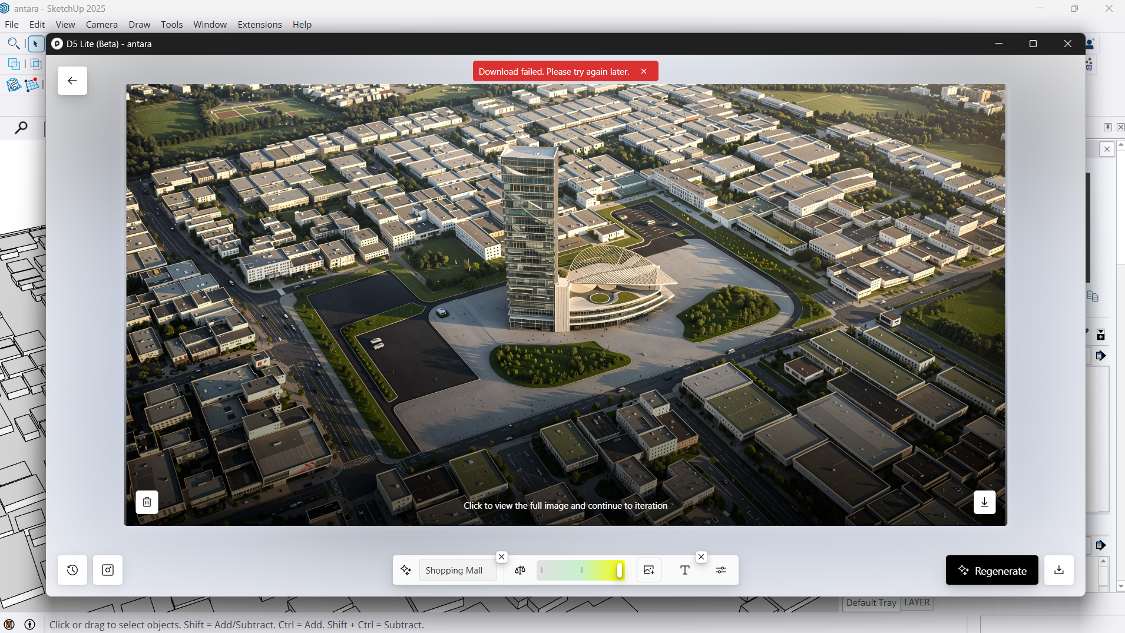Click the yellow-green strength slider handle
1125x633 pixels.
[619, 570]
